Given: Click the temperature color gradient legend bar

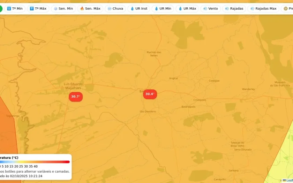Looking at the screenshot, I should point(35,162).
